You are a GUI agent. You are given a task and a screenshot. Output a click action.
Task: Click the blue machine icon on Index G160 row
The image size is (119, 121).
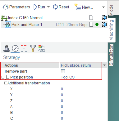coord(104,18)
